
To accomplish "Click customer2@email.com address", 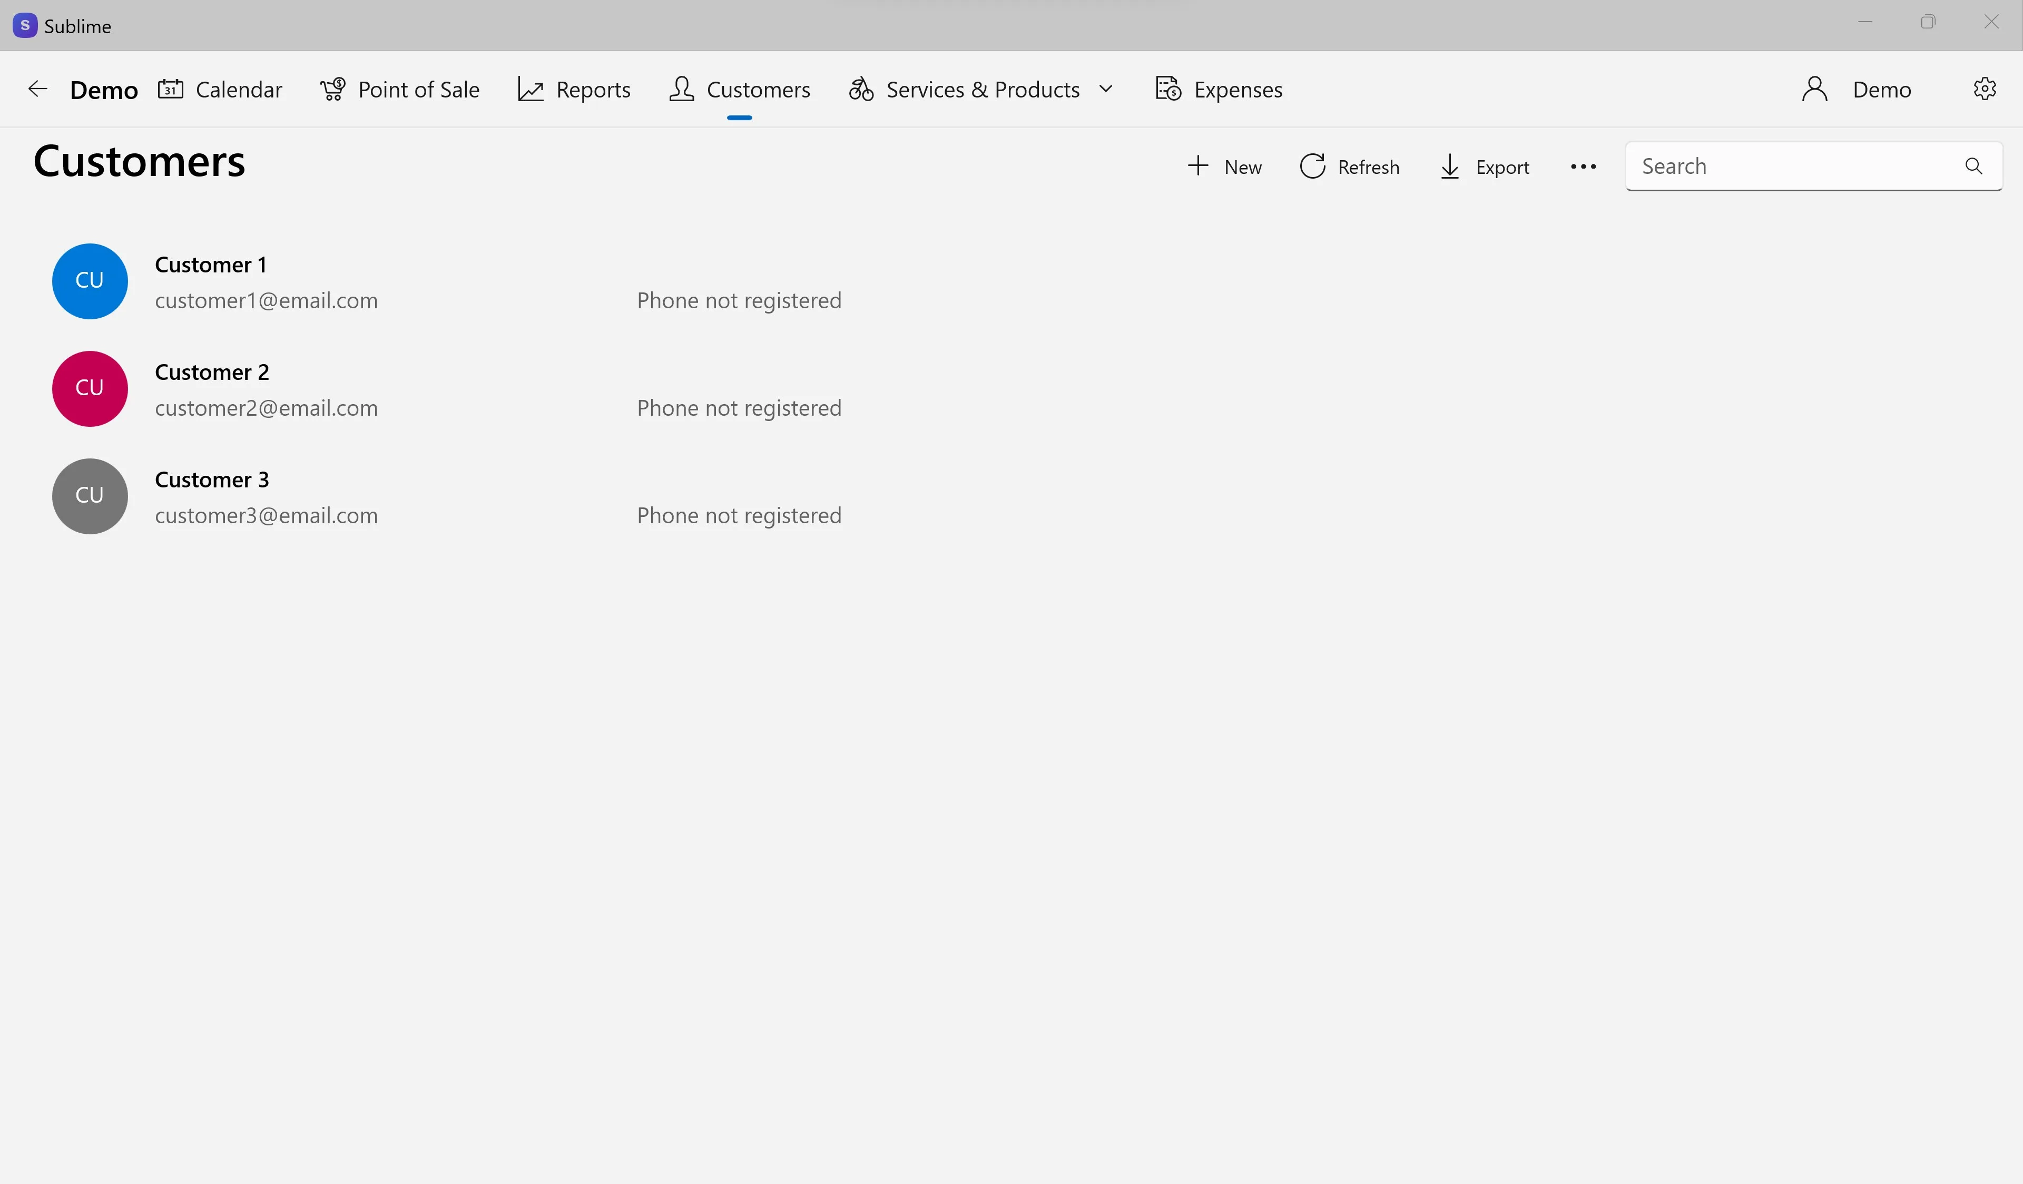I will point(267,408).
